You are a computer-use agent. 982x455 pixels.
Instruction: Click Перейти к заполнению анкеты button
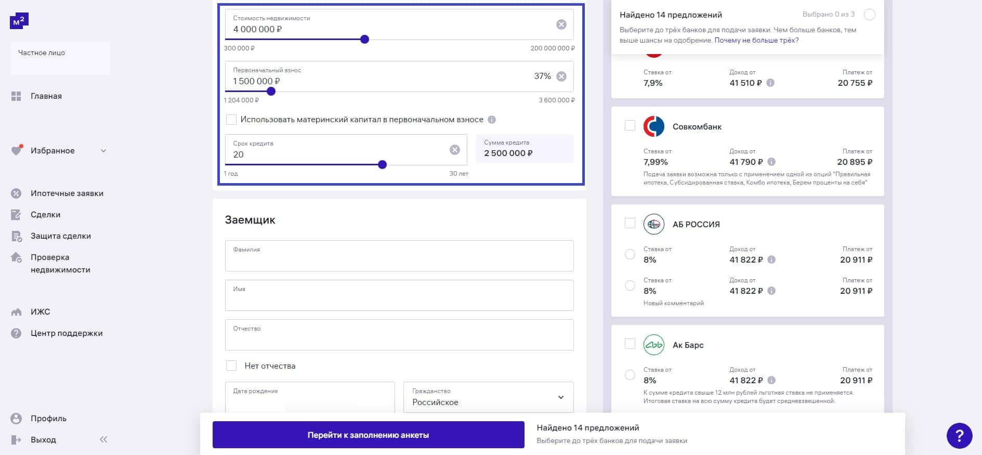click(x=368, y=435)
